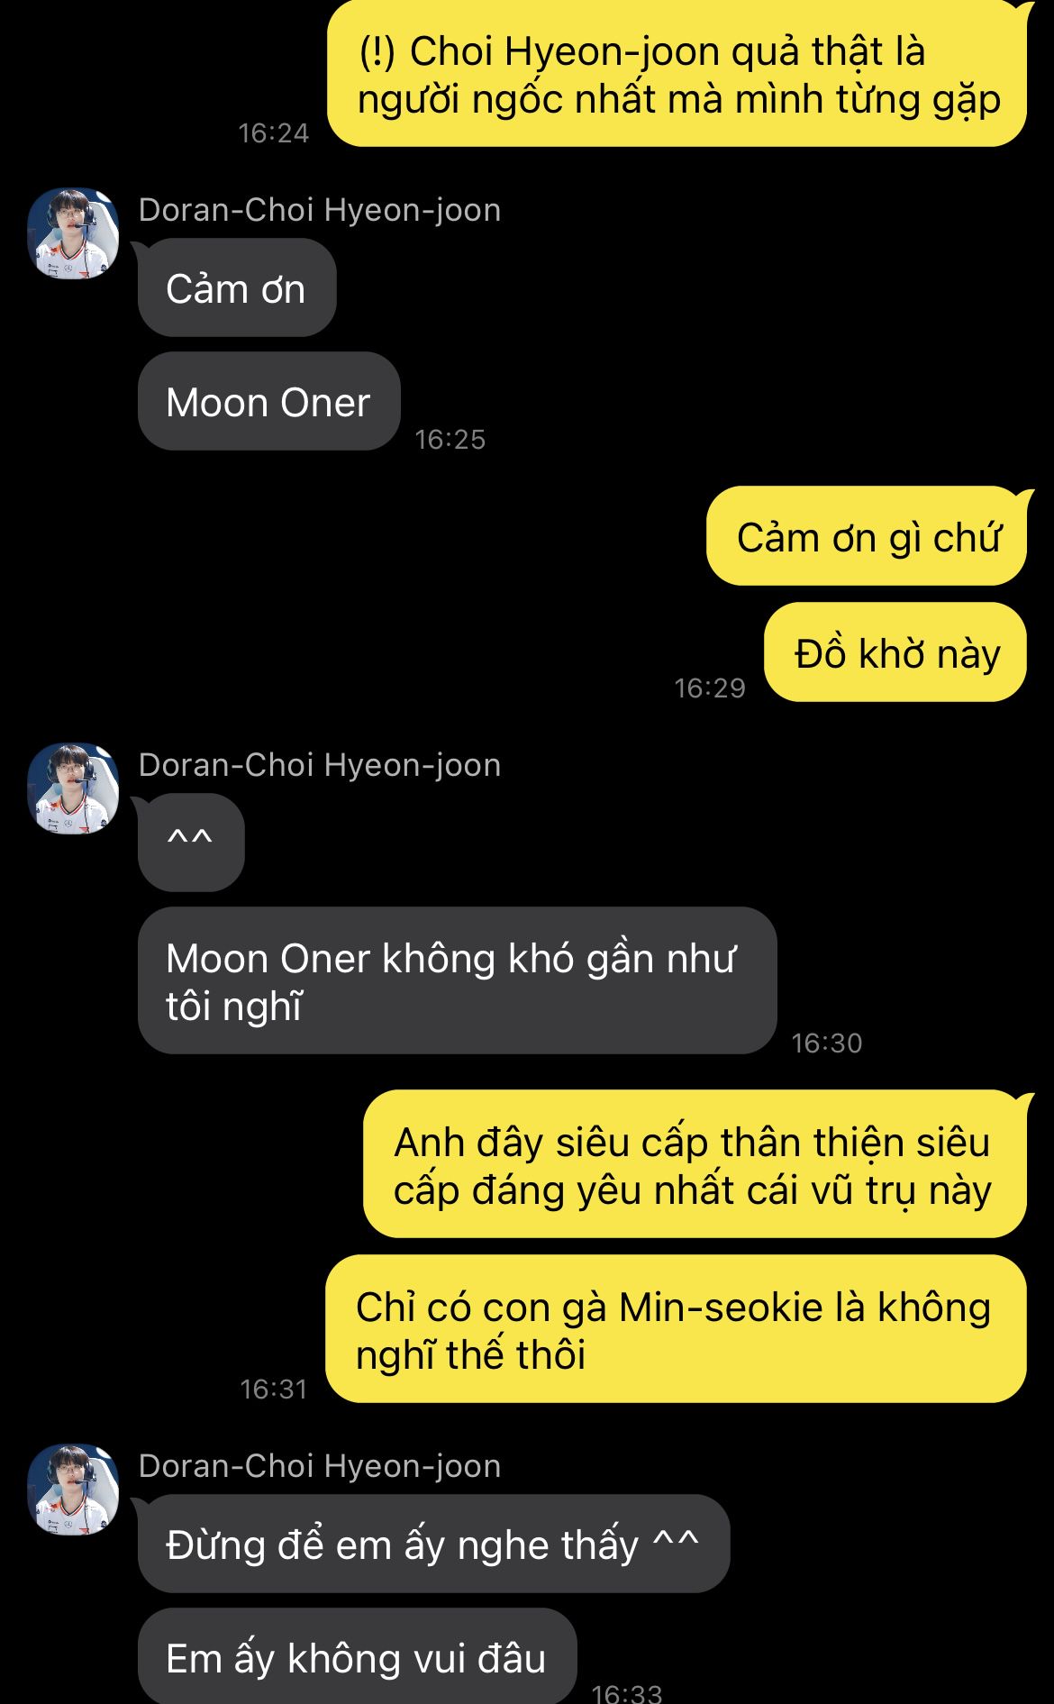1054x1704 pixels.
Task: Tap first Doran-Choi Hyeon-joon sender name
Action: pyautogui.click(x=320, y=210)
